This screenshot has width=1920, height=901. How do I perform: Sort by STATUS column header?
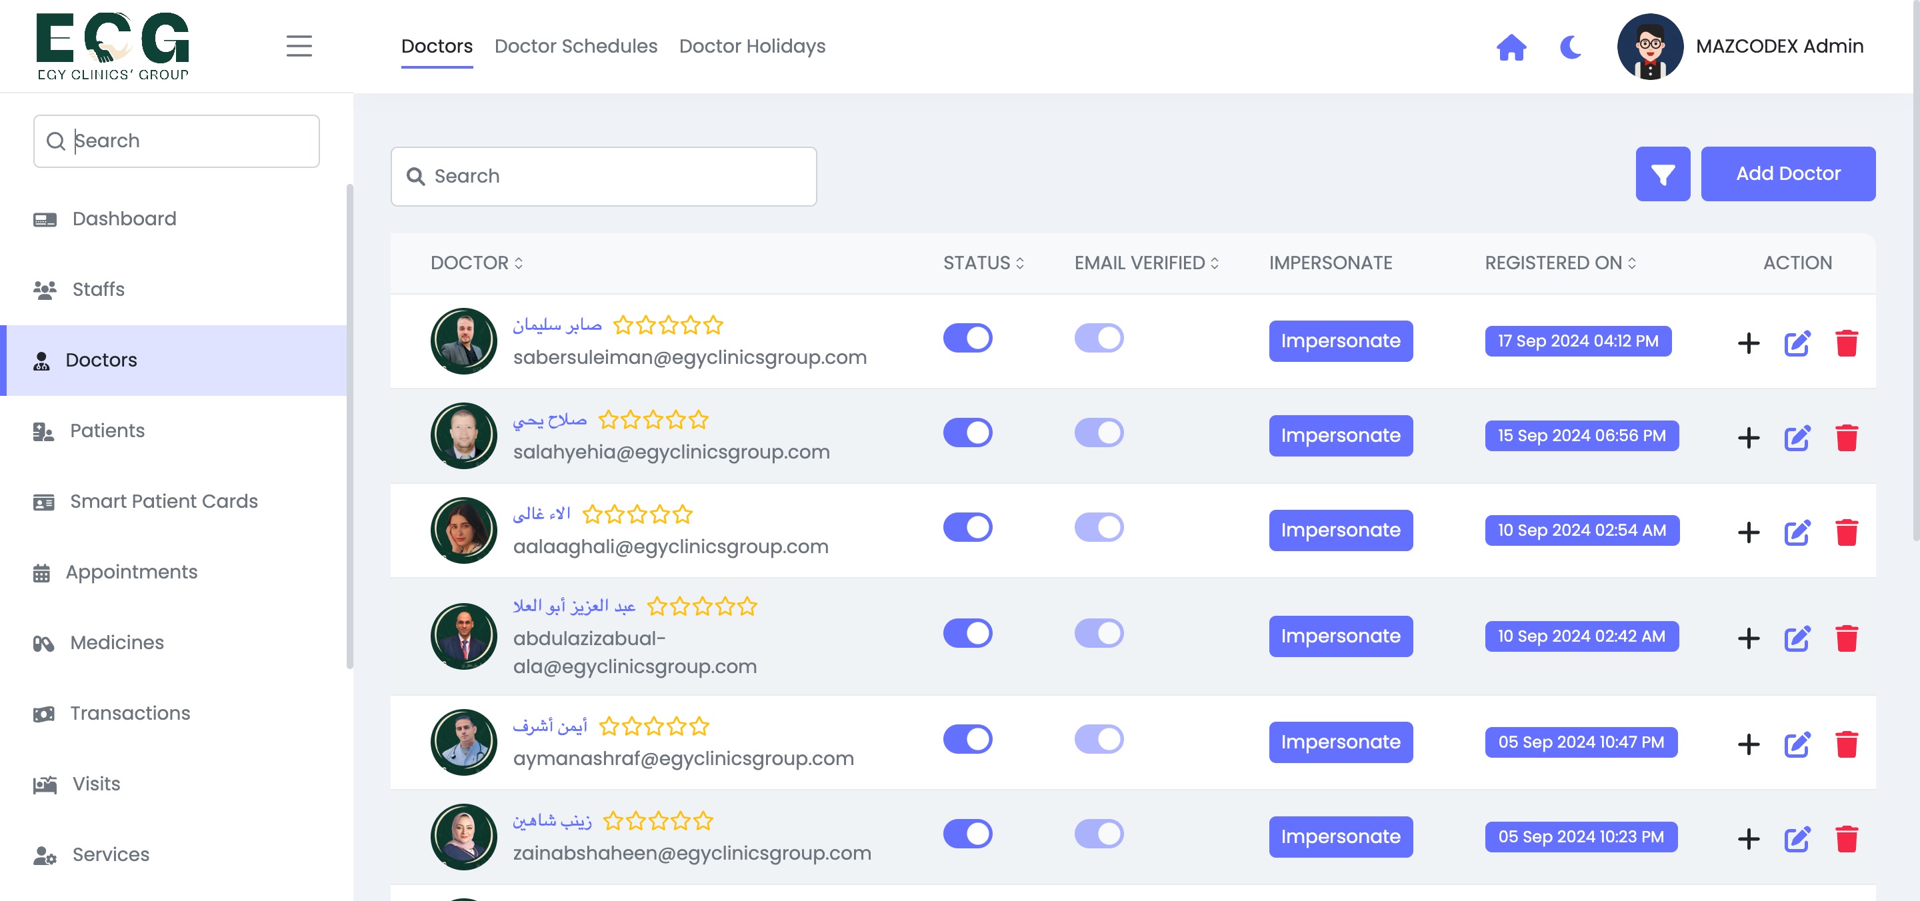(984, 263)
